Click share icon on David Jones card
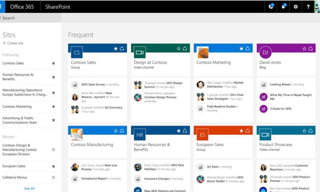 311,48
